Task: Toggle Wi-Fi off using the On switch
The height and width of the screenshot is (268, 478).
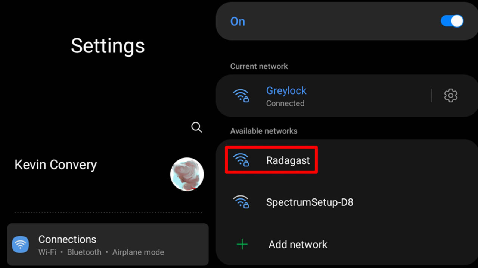Action: tap(451, 21)
